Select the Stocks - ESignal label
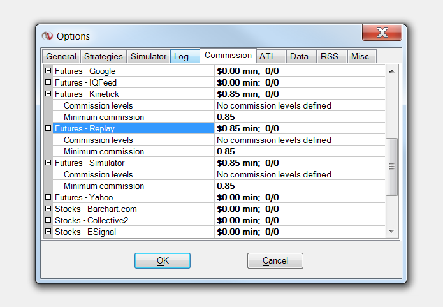 click(x=85, y=232)
